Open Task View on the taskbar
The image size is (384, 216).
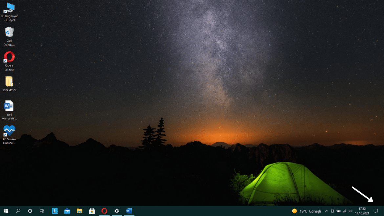(x=42, y=211)
